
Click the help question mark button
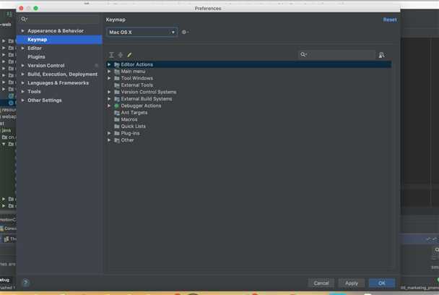[x=25, y=283]
